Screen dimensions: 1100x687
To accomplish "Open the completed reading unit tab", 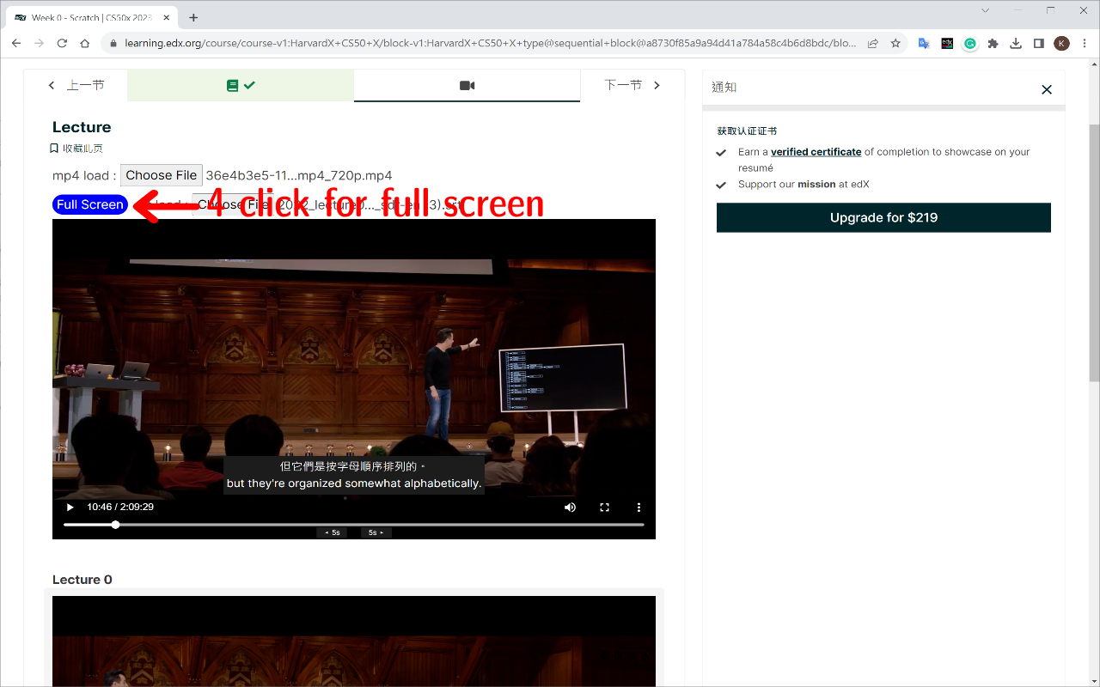I will pos(241,85).
